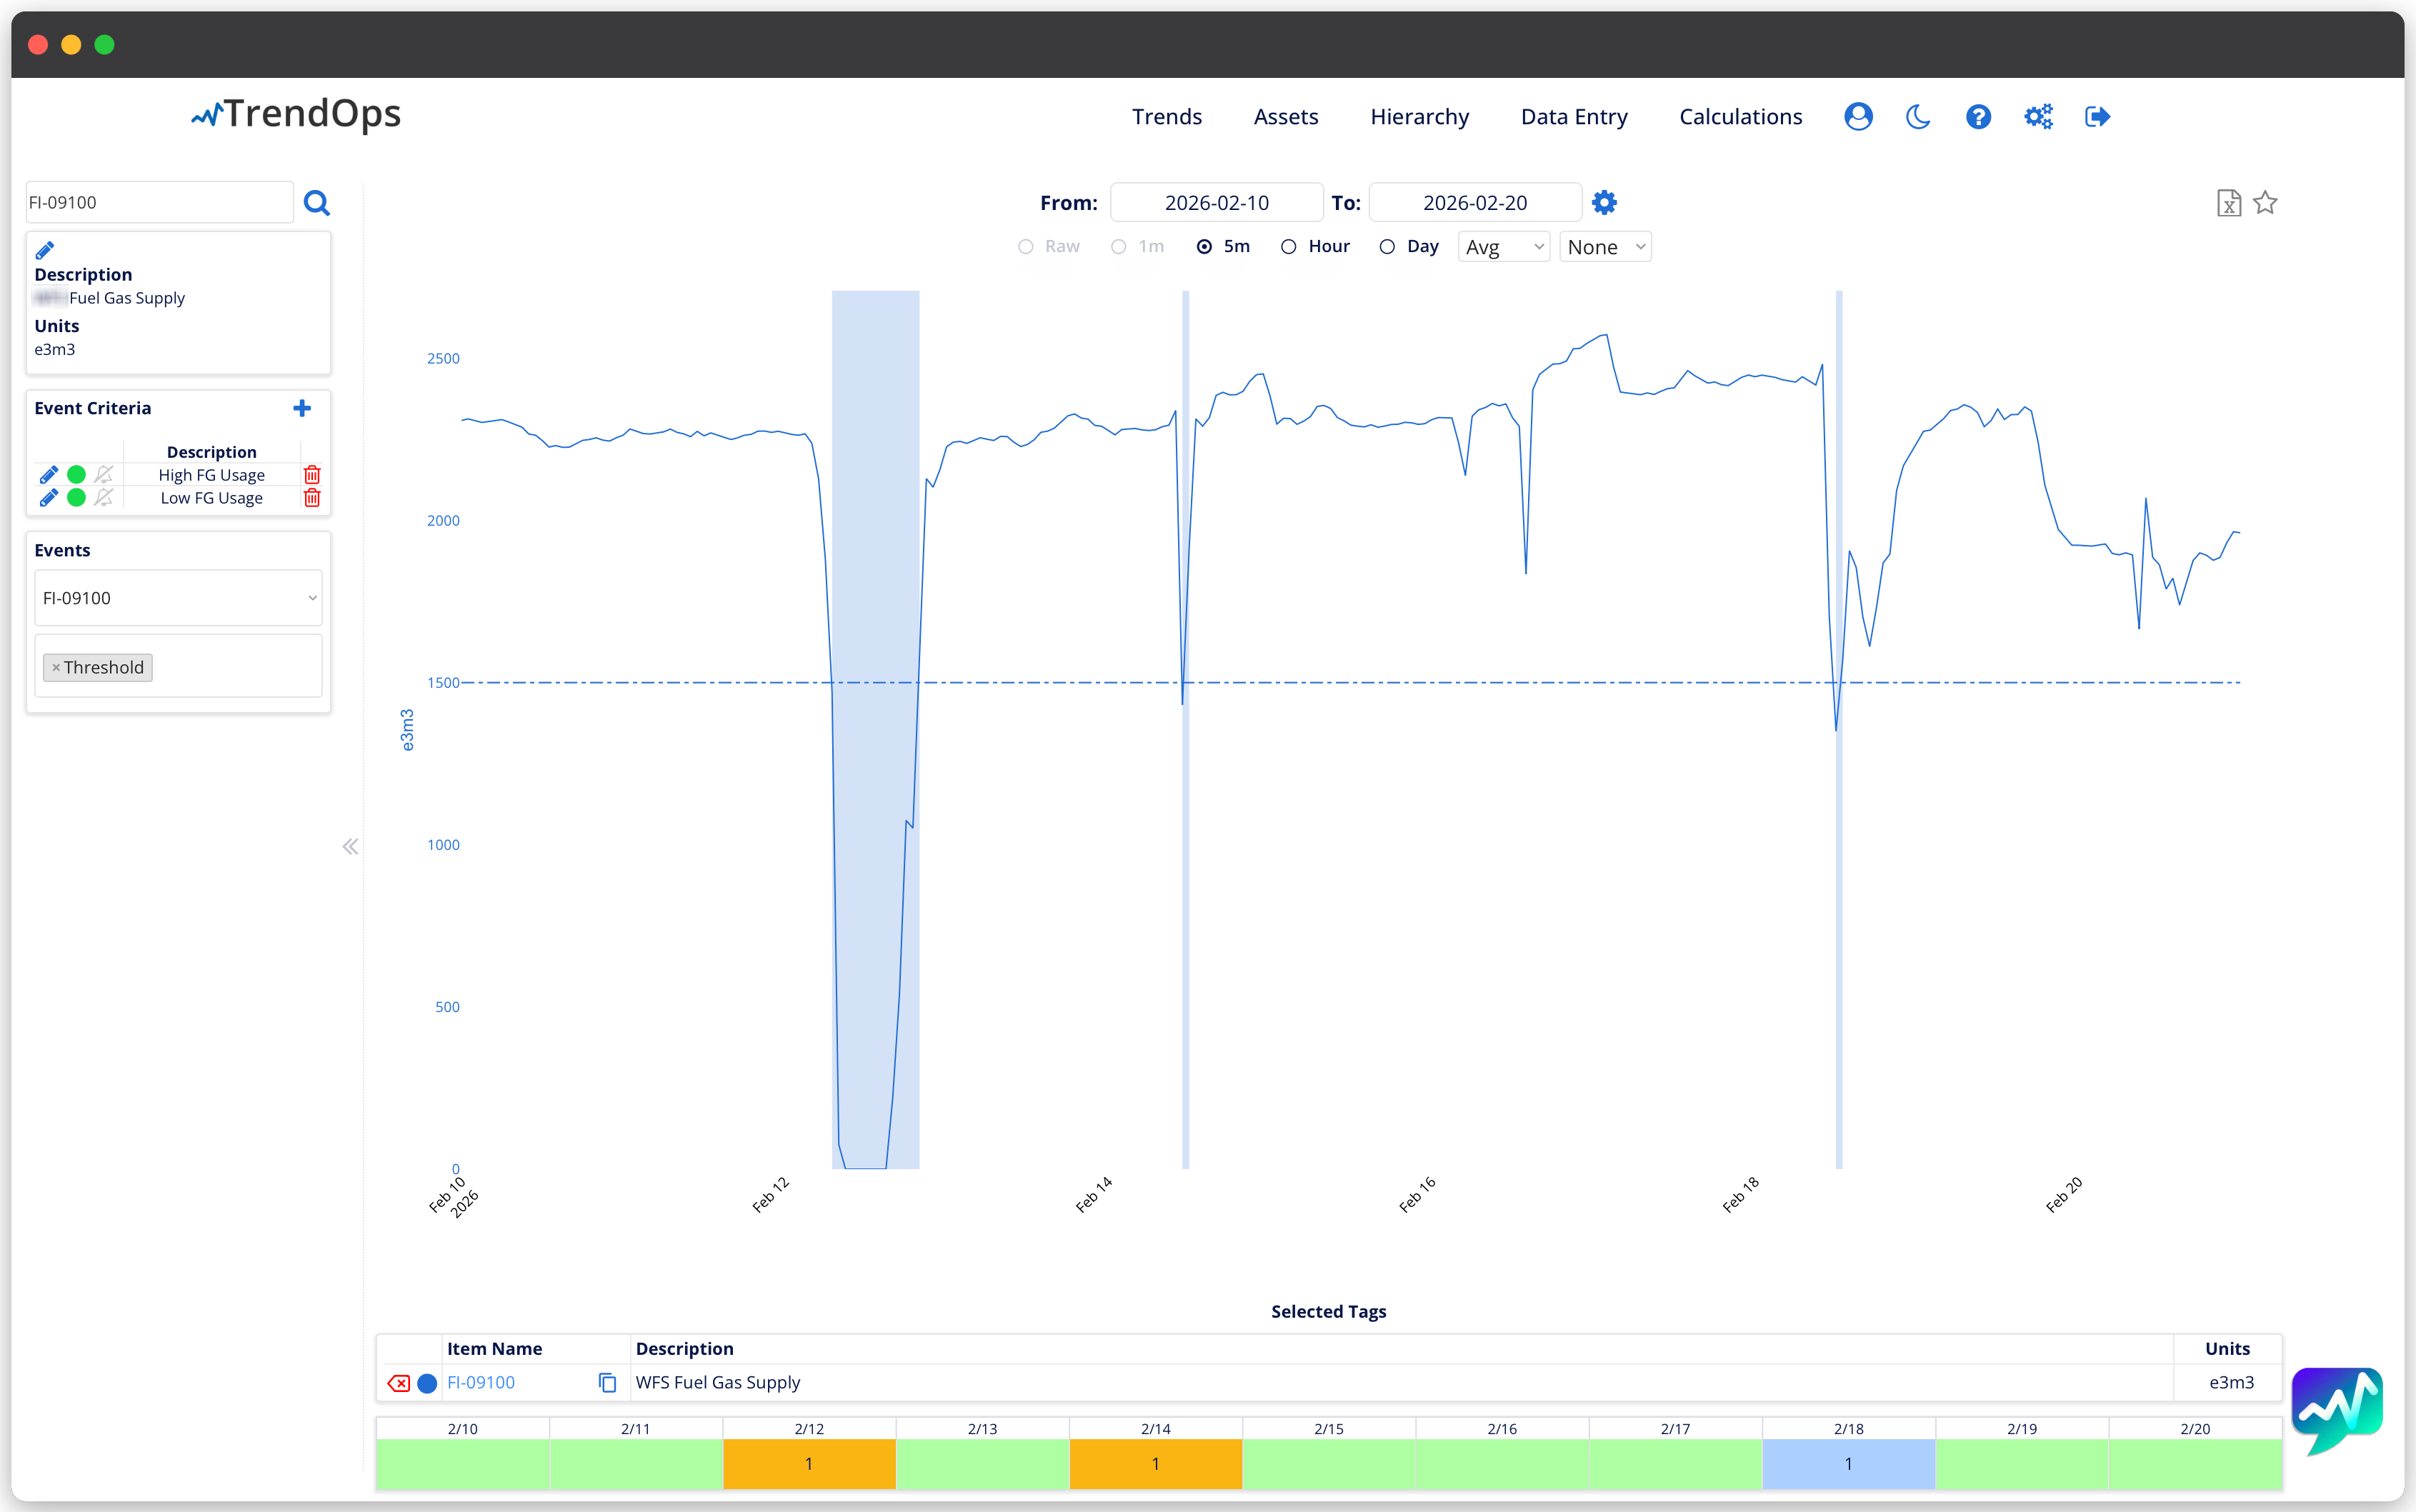Select the Hour interval radio button
The height and width of the screenshot is (1512, 2416).
1289,247
